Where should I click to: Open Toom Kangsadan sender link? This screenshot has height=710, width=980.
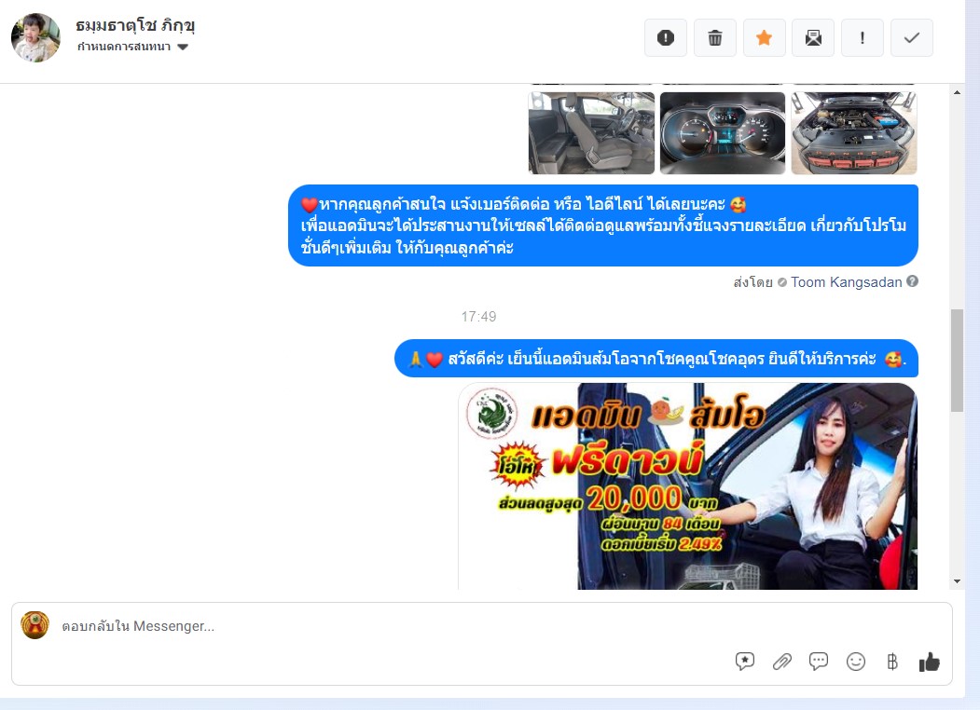(847, 282)
